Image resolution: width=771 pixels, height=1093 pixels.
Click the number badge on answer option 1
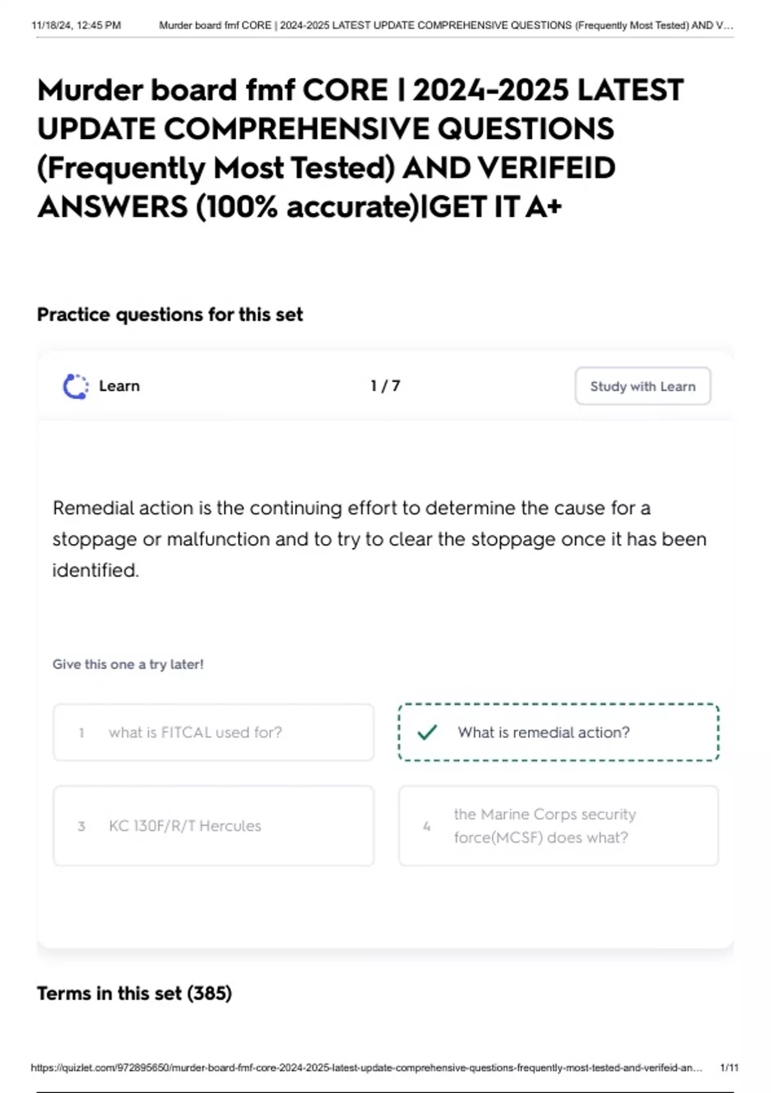(x=81, y=732)
